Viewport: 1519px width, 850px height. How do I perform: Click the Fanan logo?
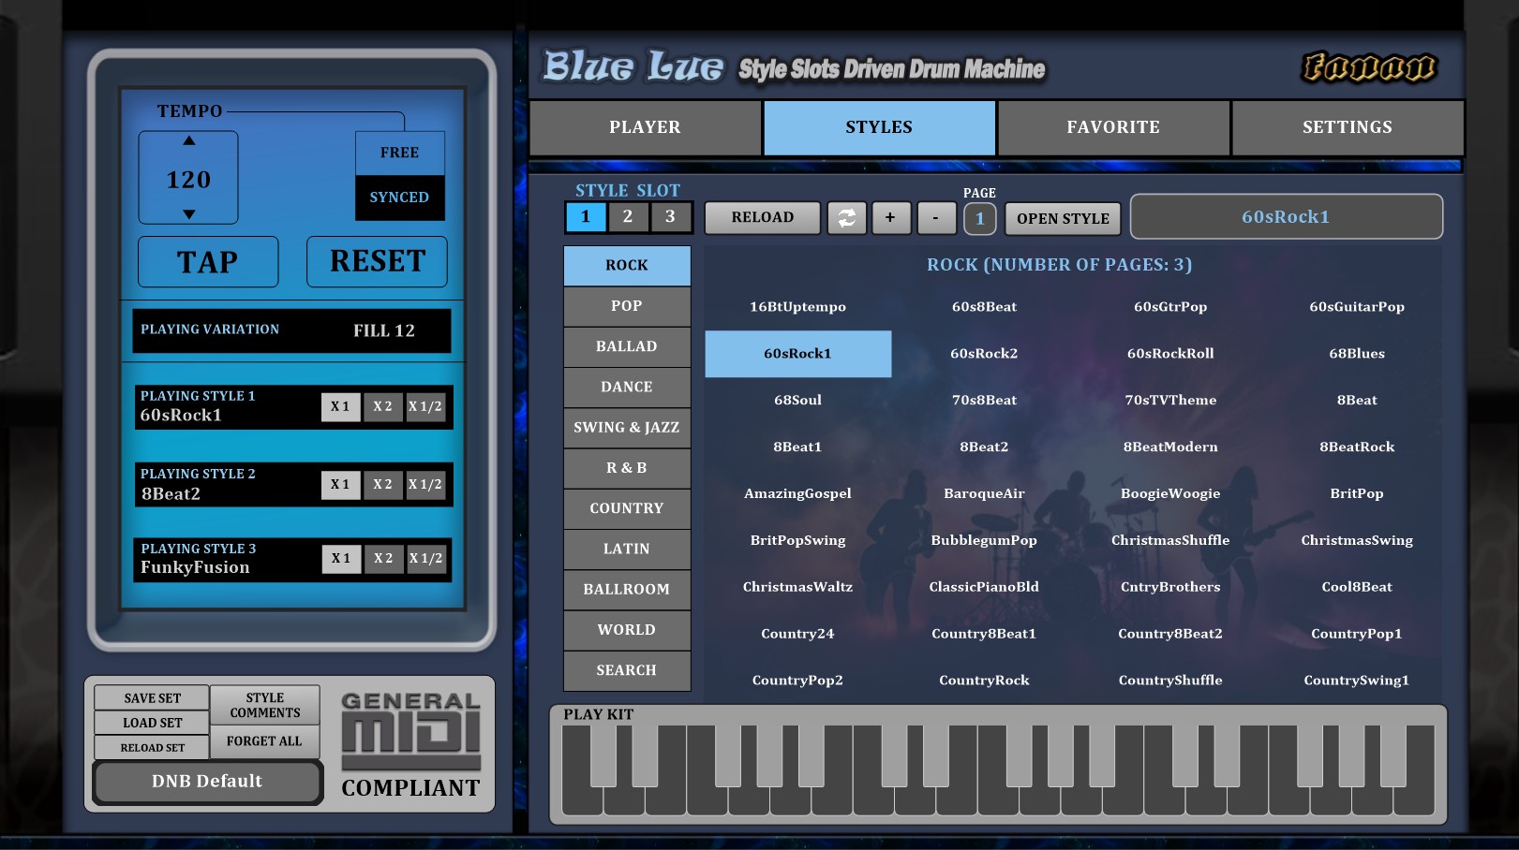(x=1368, y=67)
